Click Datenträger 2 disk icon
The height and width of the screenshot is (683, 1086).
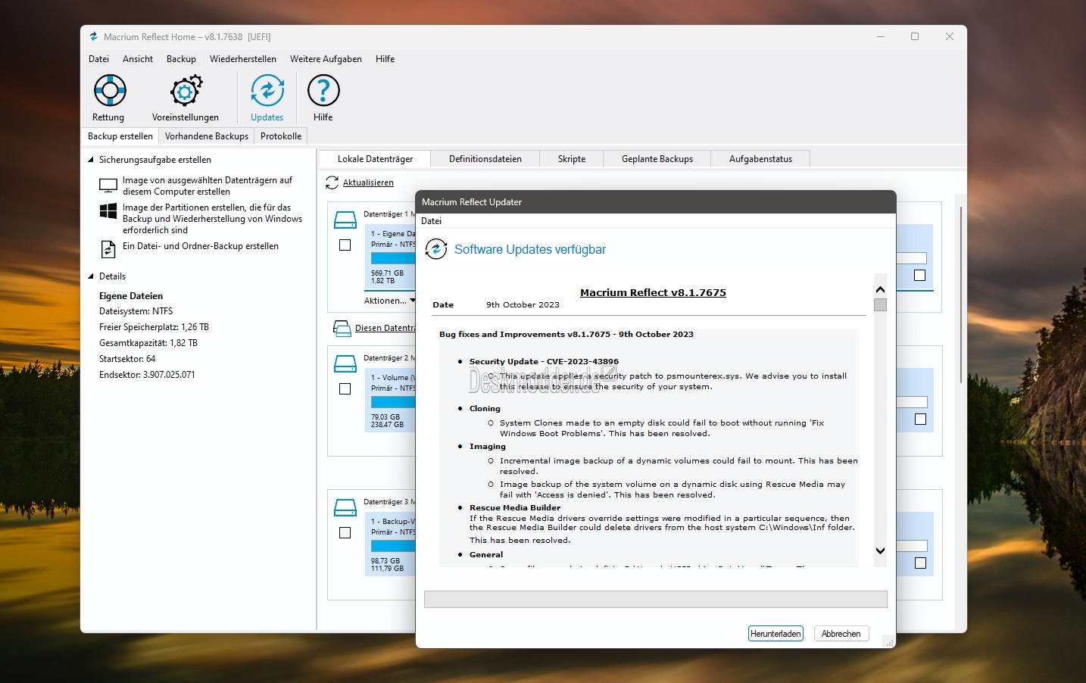tap(345, 363)
